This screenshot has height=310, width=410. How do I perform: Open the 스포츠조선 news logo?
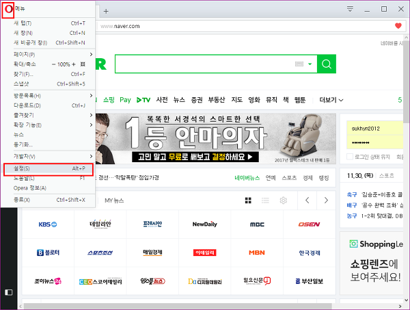click(x=100, y=253)
